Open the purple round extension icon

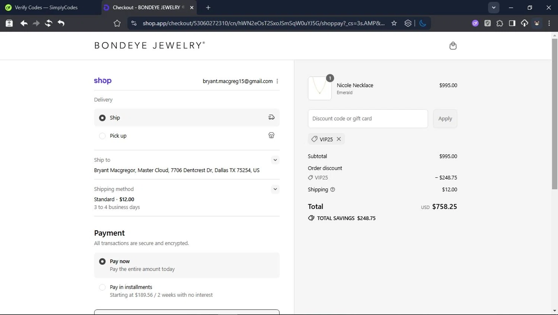(475, 23)
